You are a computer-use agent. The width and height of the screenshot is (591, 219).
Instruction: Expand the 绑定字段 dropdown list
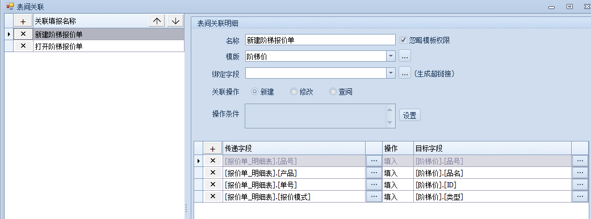pyautogui.click(x=391, y=73)
